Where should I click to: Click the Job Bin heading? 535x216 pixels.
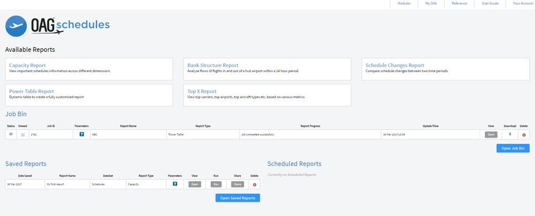[16, 114]
